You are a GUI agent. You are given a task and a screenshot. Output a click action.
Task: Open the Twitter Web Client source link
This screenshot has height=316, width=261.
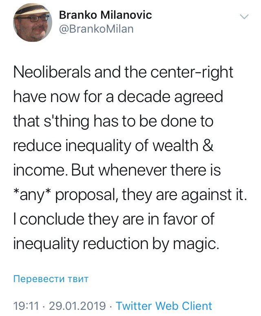coord(164,306)
